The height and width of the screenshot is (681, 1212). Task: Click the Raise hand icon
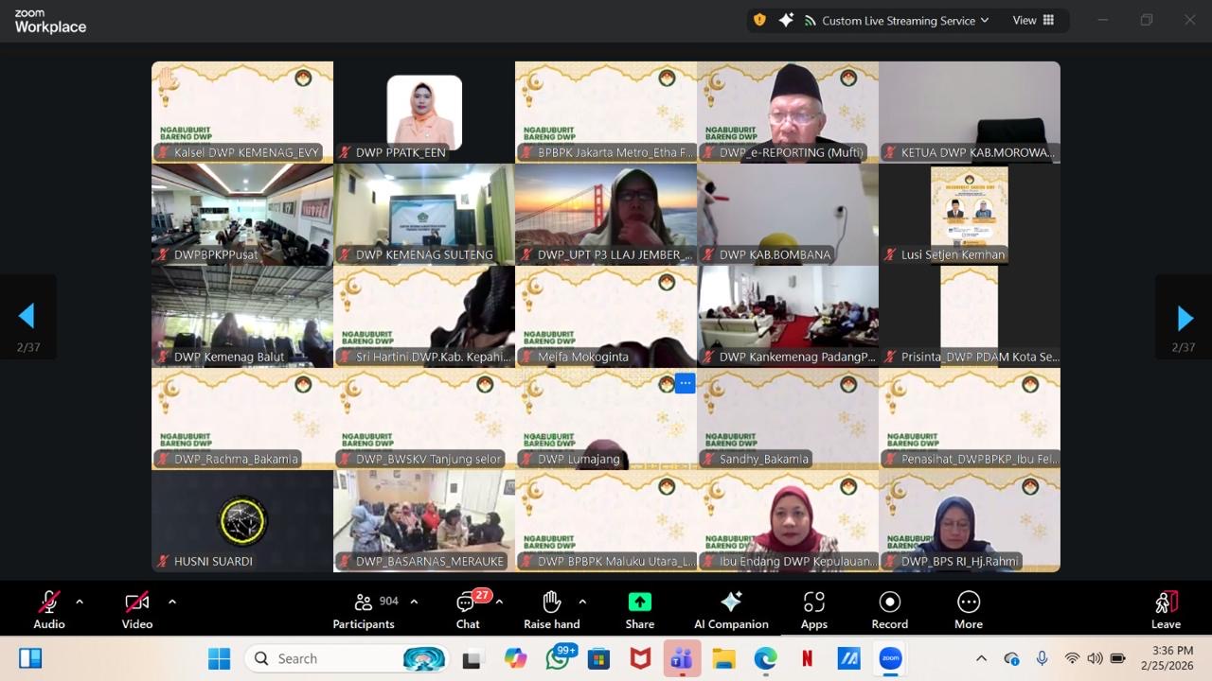tap(551, 602)
